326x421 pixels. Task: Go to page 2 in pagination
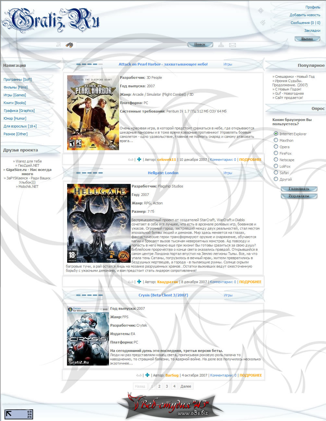[159, 386]
